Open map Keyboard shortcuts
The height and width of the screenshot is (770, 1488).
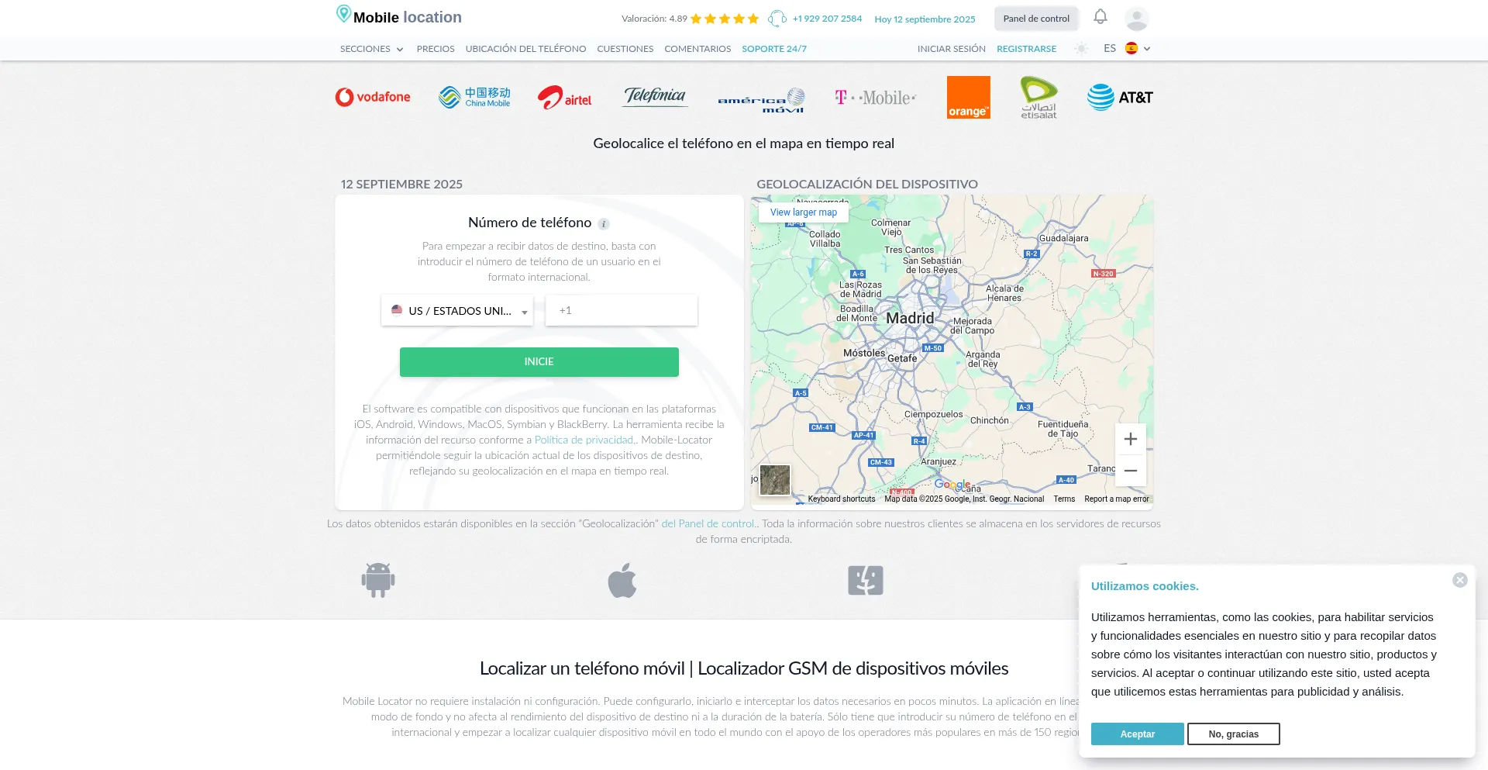coord(842,499)
